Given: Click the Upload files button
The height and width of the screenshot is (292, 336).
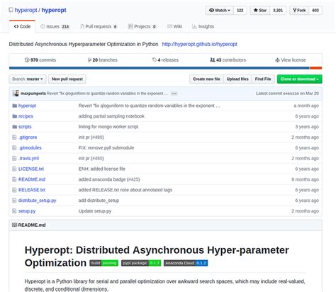Looking at the screenshot, I should [x=237, y=79].
